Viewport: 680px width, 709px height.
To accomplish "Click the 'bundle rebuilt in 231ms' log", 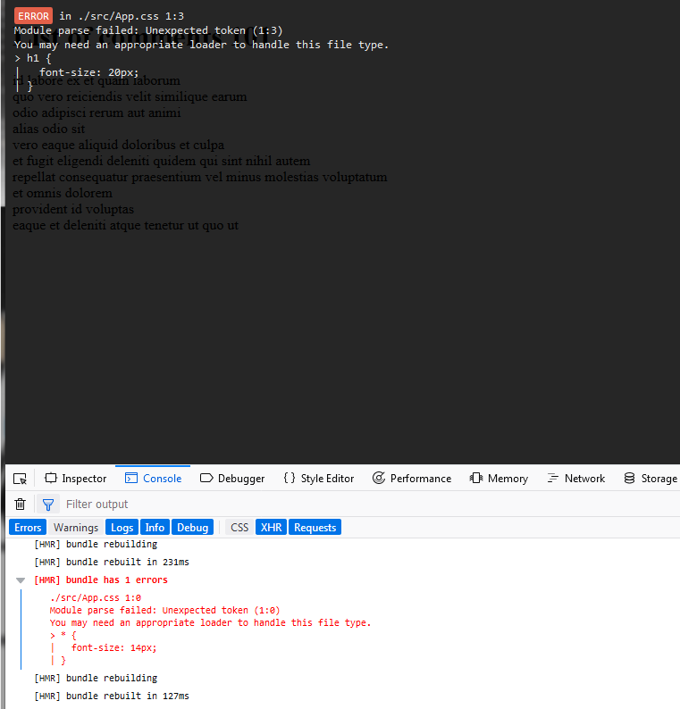I will pyautogui.click(x=112, y=562).
